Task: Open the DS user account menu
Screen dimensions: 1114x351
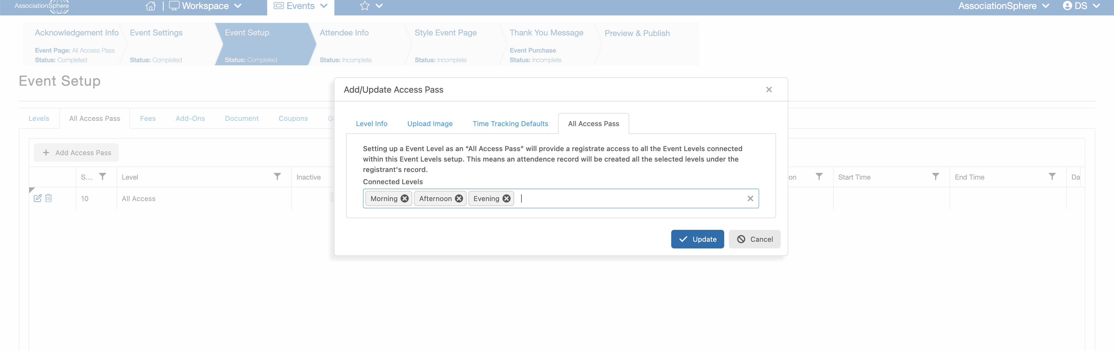Action: tap(1081, 6)
